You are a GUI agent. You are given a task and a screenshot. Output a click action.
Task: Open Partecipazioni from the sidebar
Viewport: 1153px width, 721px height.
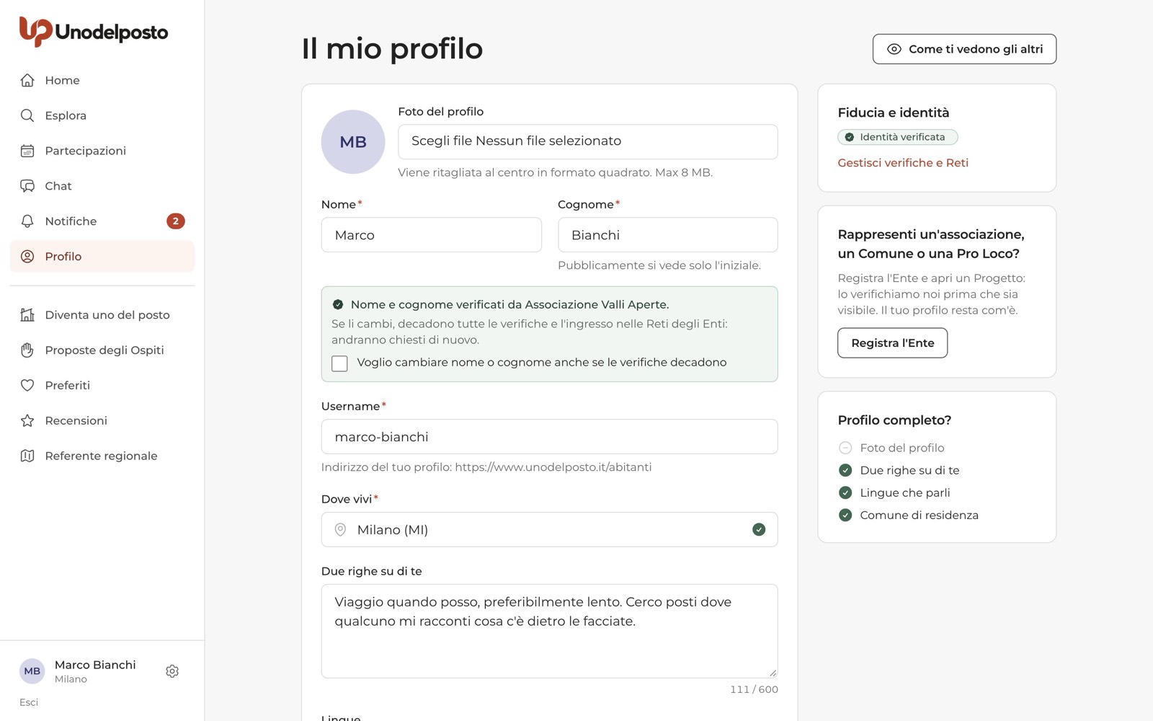102,151
